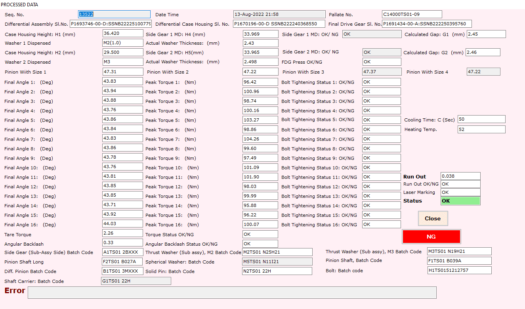
Task: Focus the Differential Assembly Sl.No. field
Action: pos(111,24)
